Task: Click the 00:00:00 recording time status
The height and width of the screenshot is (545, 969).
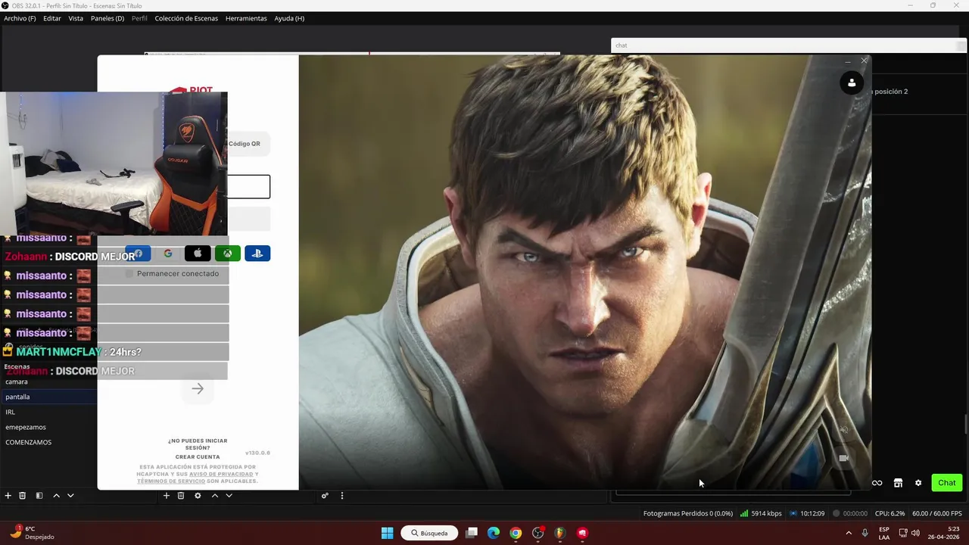Action: [x=850, y=513]
